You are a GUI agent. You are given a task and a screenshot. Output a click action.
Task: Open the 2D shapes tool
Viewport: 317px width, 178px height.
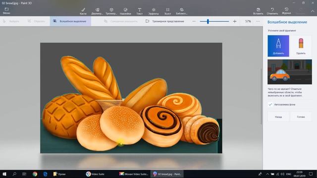97,11
